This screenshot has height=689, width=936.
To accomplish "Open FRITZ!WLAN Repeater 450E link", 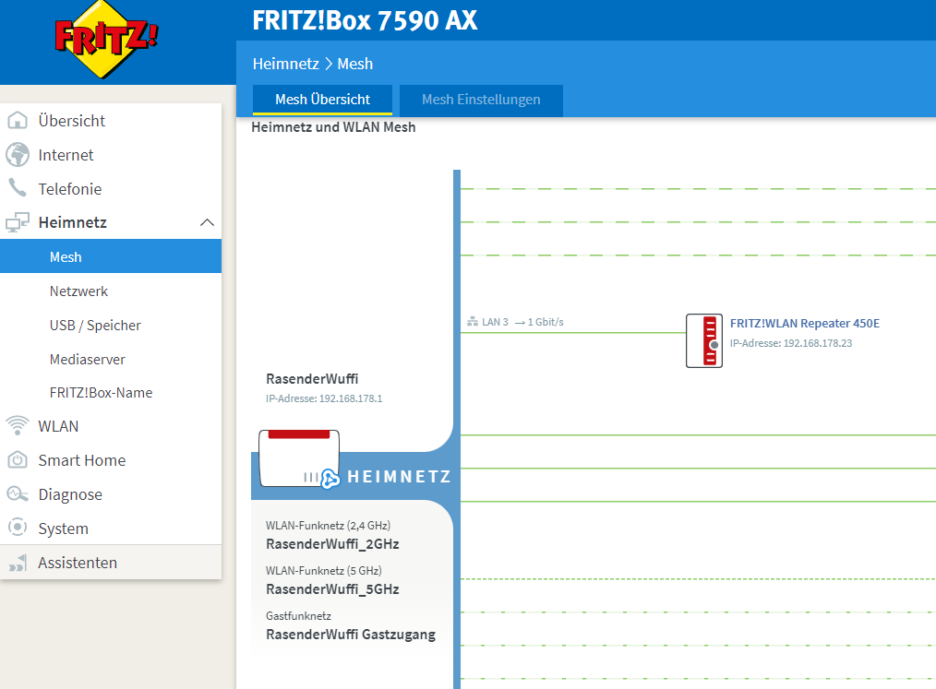I will [805, 324].
